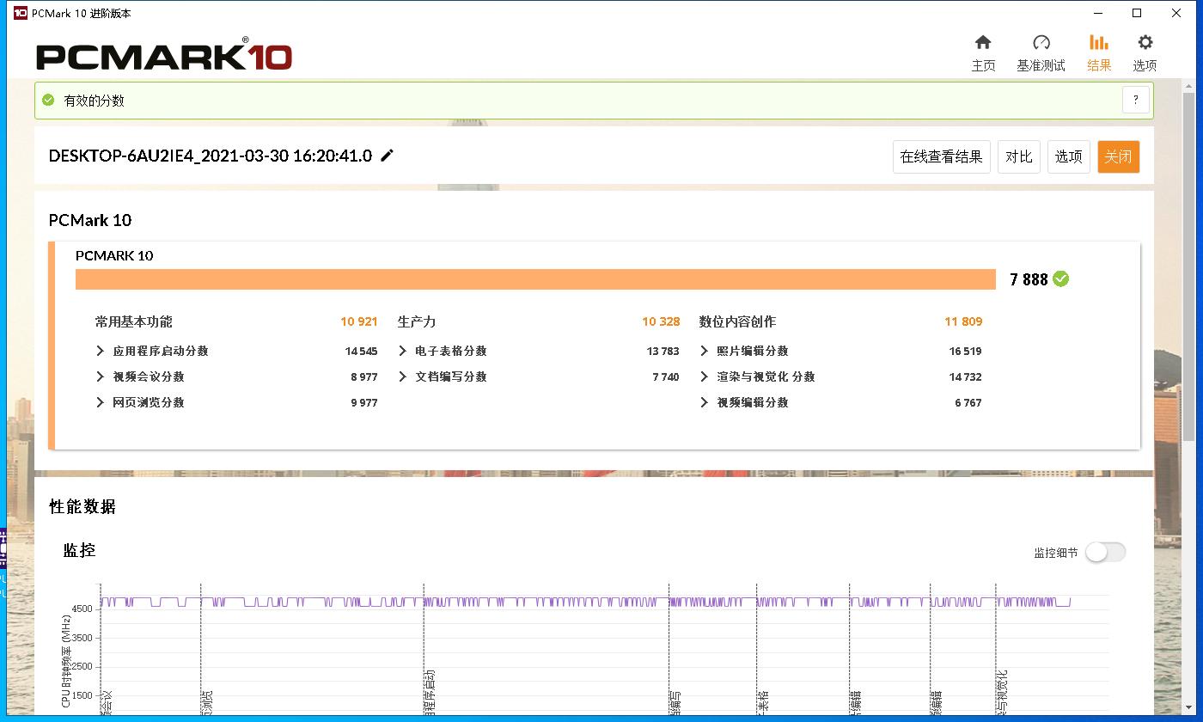Click the pencil icon to rename the result
Viewport: 1203px width, 722px height.
(x=387, y=156)
